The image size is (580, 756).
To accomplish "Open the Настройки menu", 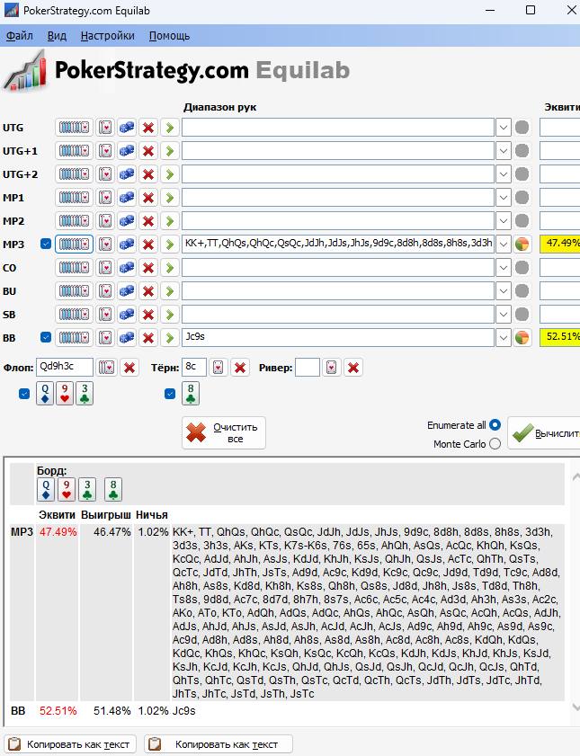I will click(108, 36).
